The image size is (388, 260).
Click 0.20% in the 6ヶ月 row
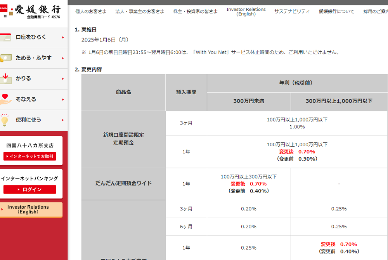[249, 227]
